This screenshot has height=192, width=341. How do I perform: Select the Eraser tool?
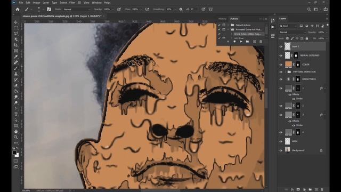[16, 85]
